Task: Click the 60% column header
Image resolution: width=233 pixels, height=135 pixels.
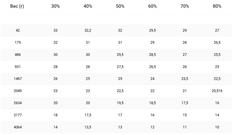Action: [152, 6]
